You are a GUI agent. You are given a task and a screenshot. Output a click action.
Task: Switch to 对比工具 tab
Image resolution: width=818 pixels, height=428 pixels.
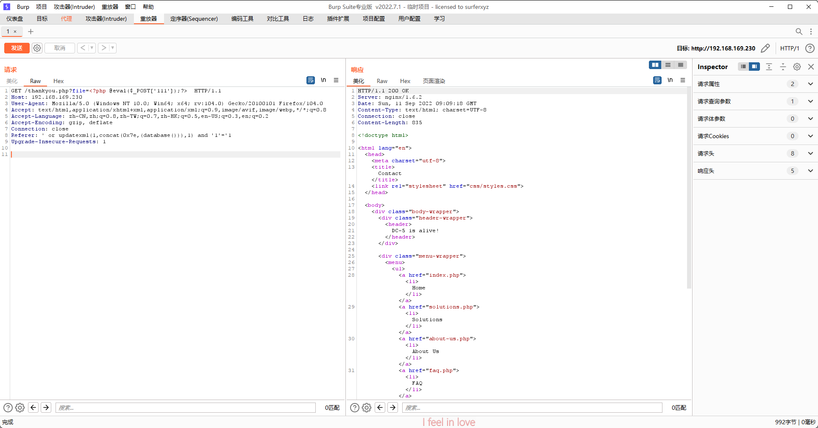278,19
